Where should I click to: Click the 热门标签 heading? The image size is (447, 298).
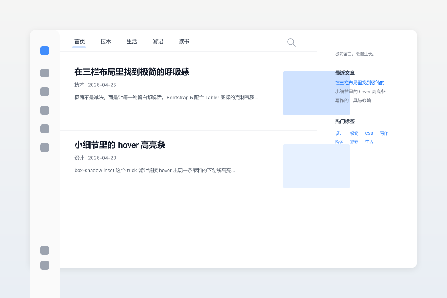coord(345,121)
